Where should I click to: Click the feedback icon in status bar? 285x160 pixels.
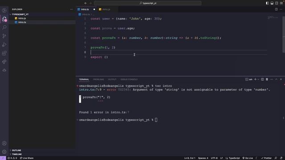(276, 158)
